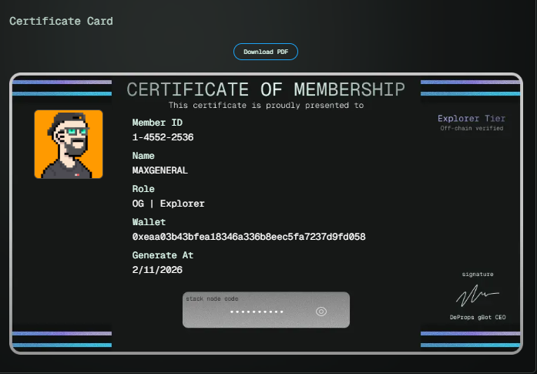Click the DeProps gBot CEO text

coord(478,318)
